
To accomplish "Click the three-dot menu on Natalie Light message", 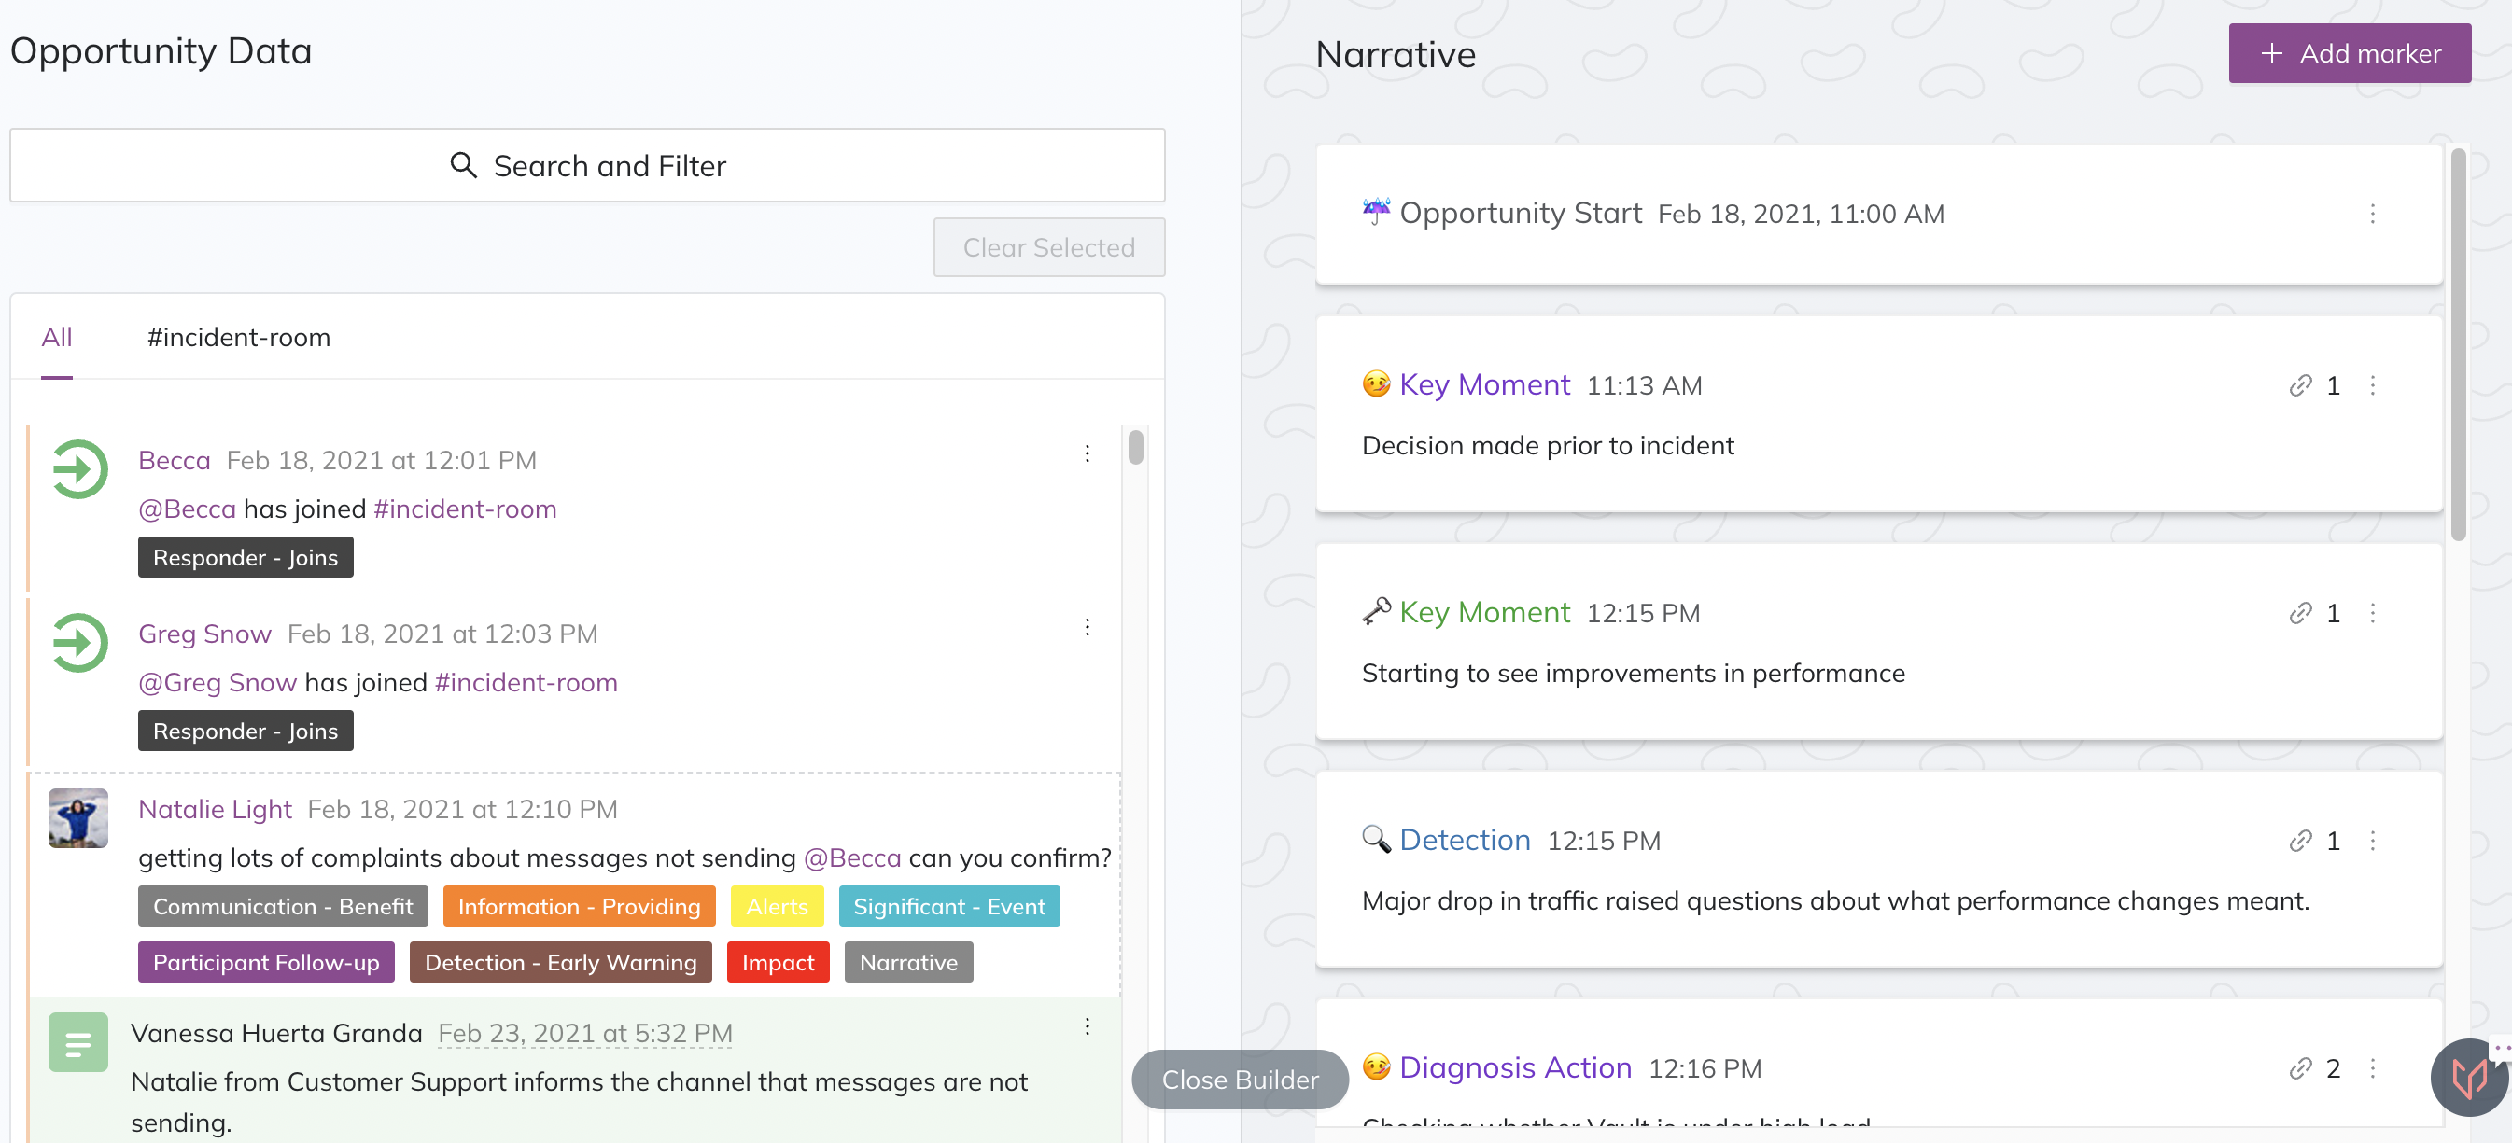I will coord(1089,808).
